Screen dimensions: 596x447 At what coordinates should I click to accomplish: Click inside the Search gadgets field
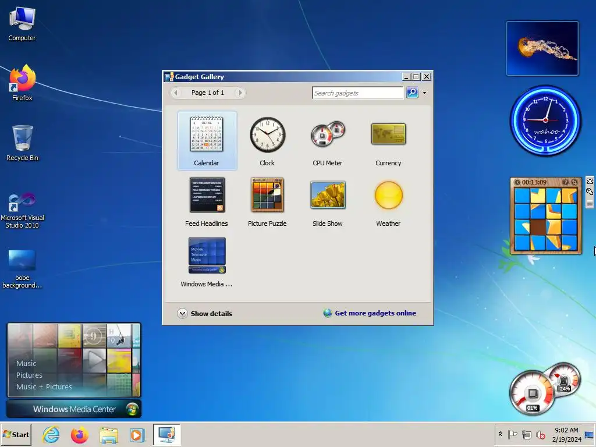(x=357, y=93)
